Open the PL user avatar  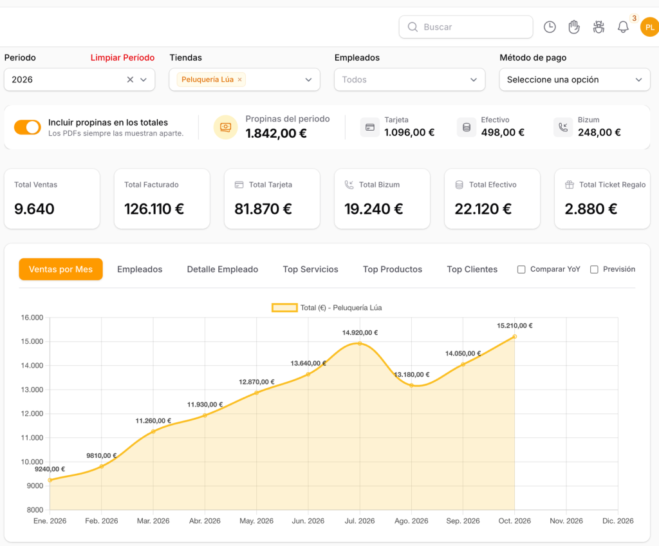(649, 27)
